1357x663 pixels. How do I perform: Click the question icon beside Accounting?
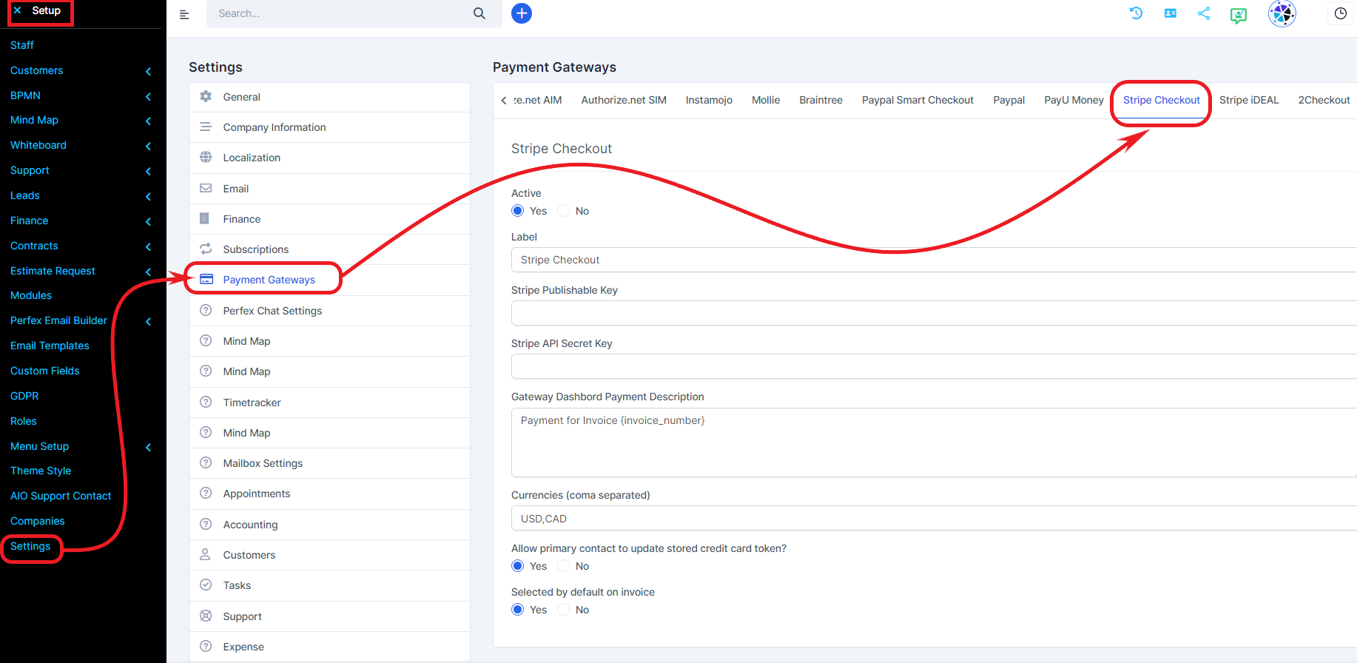(x=206, y=524)
